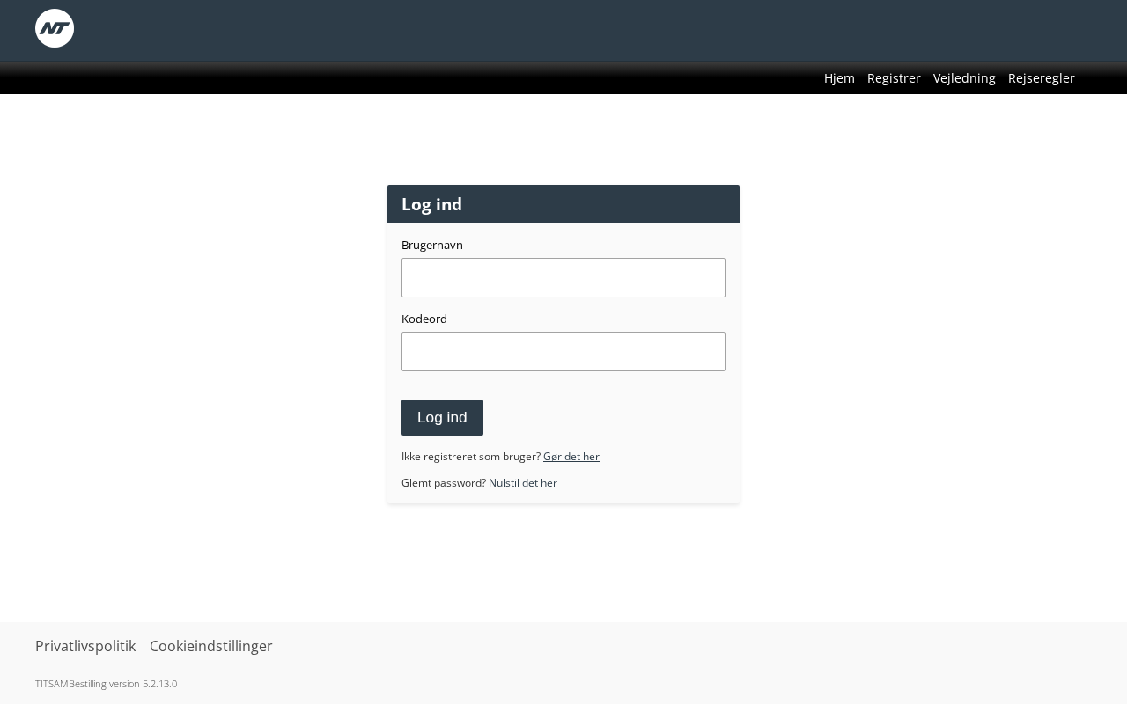Click the Kodeord field label

pyautogui.click(x=424, y=319)
